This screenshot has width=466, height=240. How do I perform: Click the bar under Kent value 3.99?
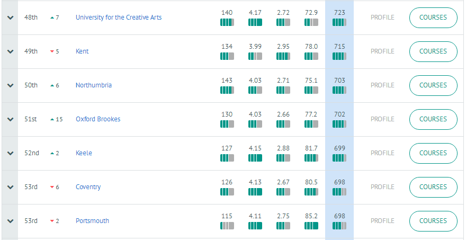[255, 56]
